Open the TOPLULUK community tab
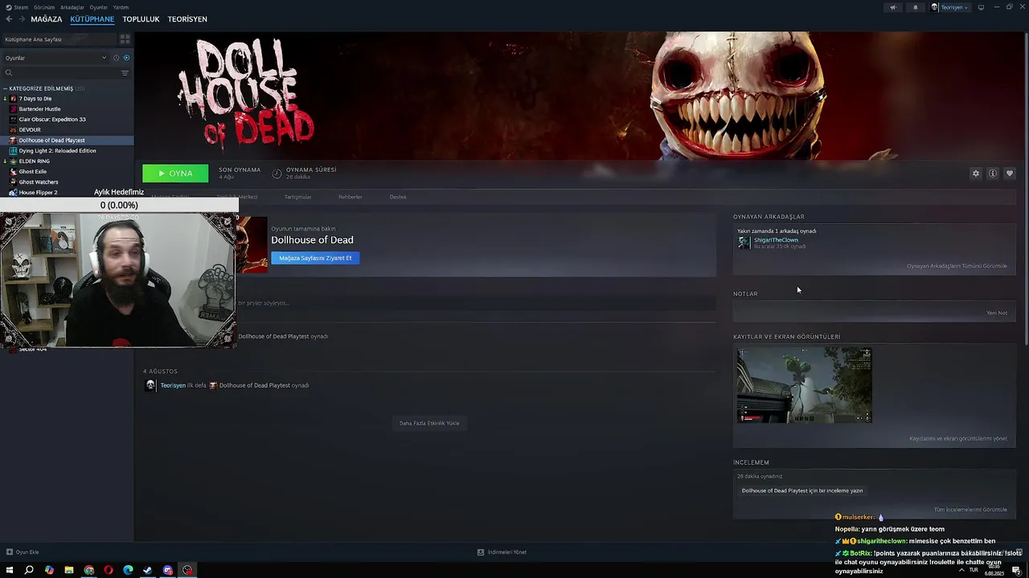The image size is (1029, 578). click(x=141, y=19)
